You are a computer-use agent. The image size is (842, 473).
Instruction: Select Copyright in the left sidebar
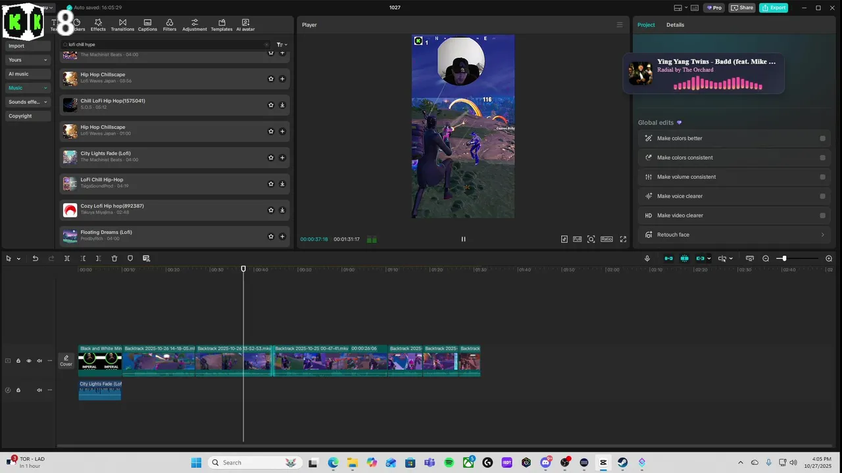point(27,116)
